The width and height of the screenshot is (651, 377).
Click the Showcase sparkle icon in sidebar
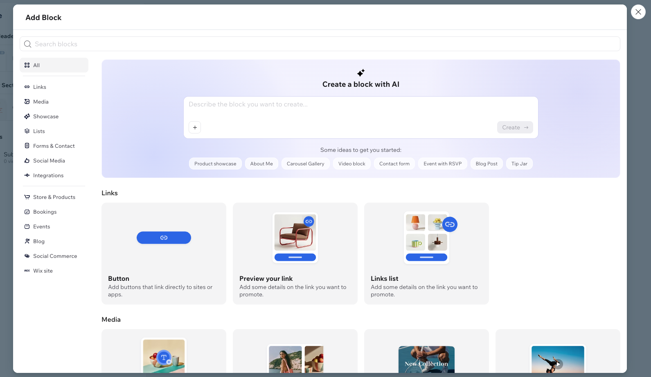pyautogui.click(x=27, y=116)
